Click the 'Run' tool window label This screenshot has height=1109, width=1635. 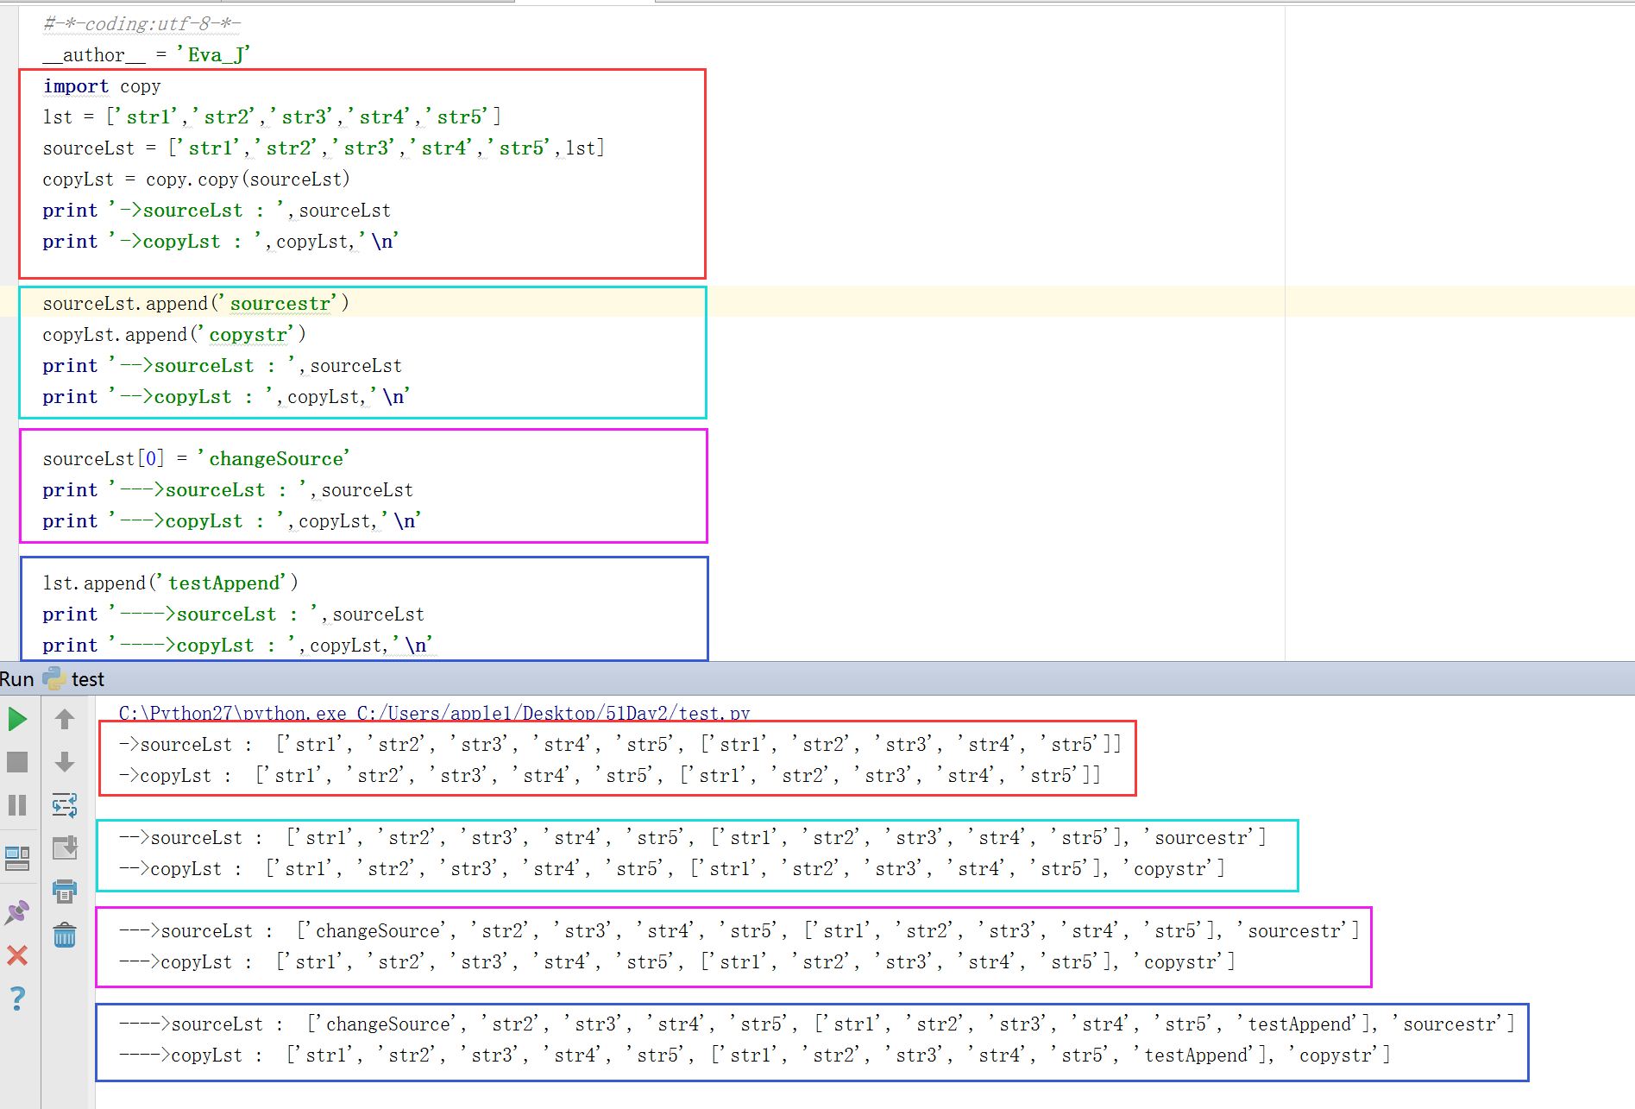[17, 679]
